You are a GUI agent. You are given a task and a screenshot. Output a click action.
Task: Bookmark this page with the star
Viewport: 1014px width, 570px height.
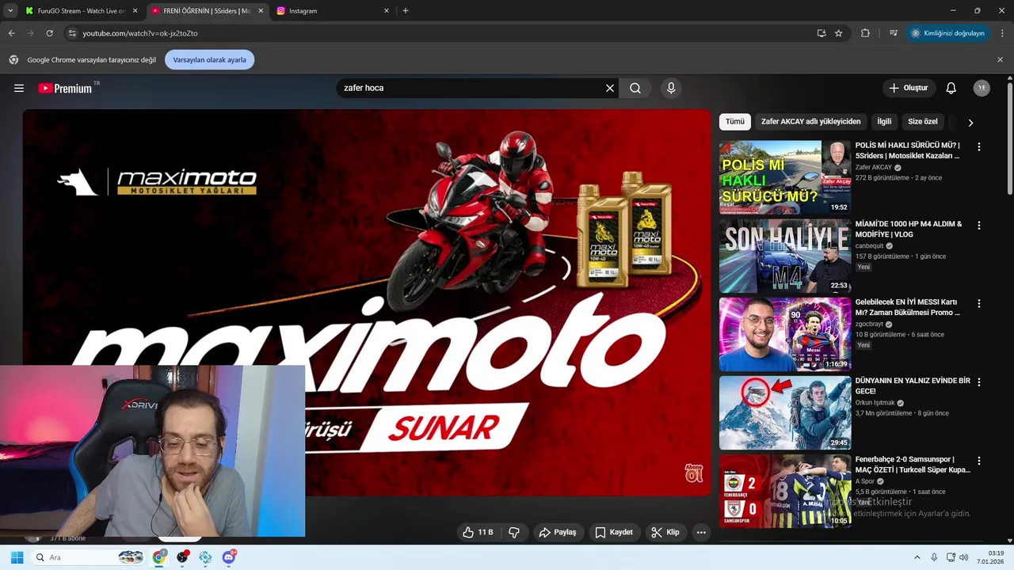(839, 33)
